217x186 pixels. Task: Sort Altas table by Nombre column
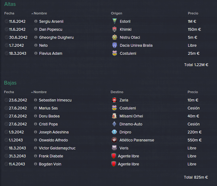(40, 13)
